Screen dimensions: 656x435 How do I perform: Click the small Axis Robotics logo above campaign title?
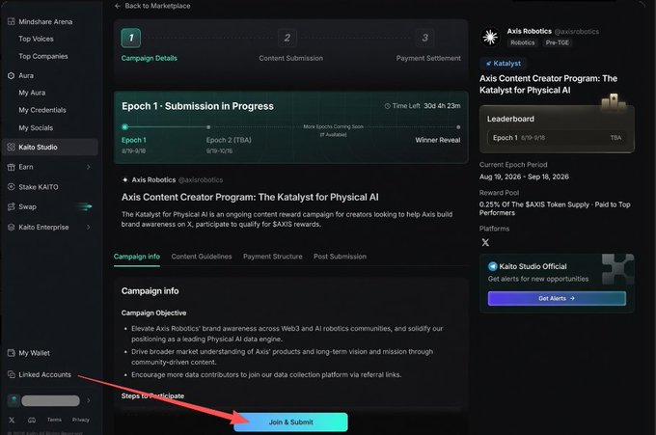click(x=124, y=179)
